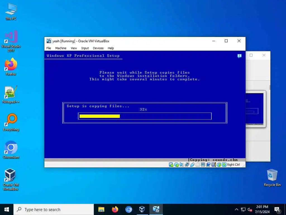Open the Machine menu
286x215 pixels.
pyautogui.click(x=61, y=48)
